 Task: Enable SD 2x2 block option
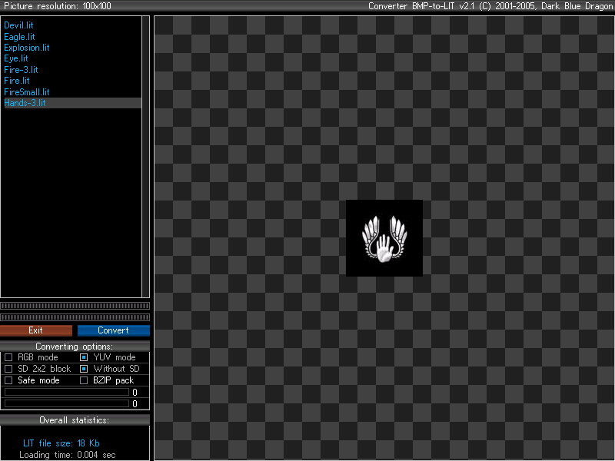coord(8,369)
